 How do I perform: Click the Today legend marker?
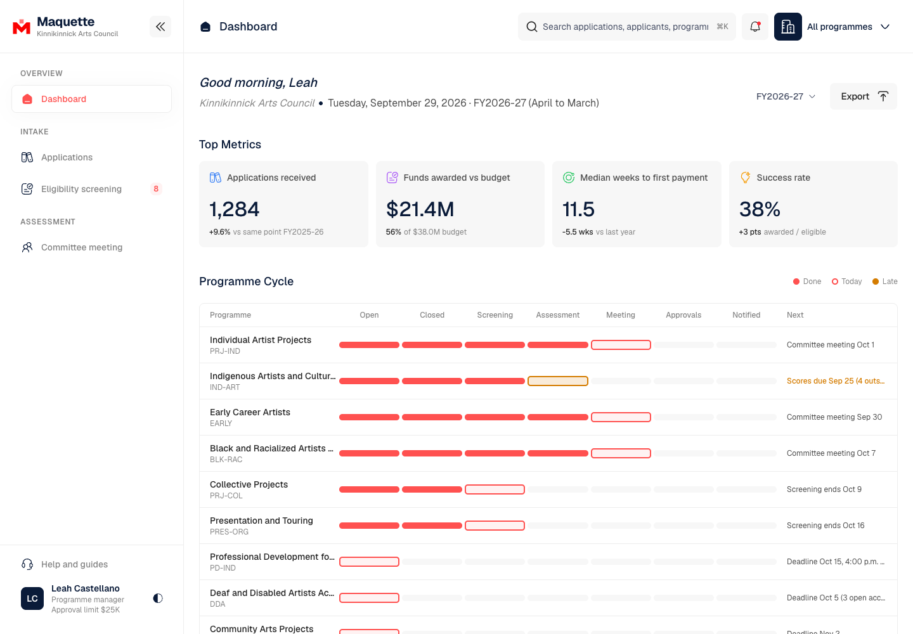[x=835, y=281]
